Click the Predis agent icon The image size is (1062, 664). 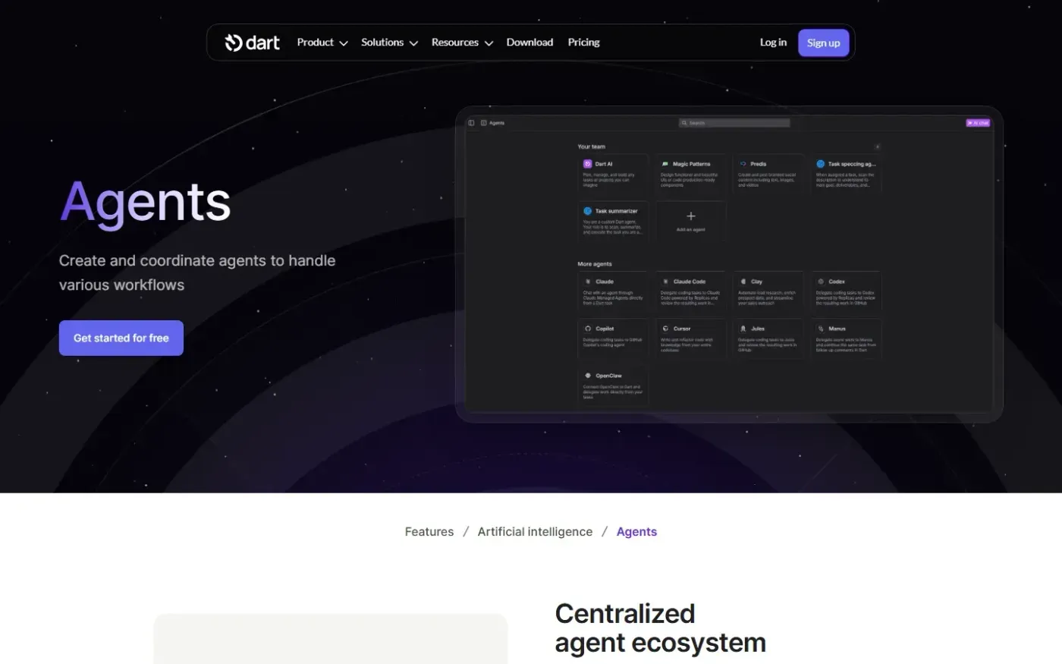tap(743, 164)
